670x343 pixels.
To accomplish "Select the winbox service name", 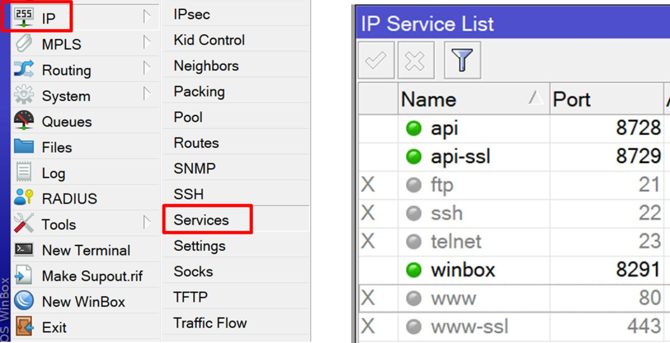I will click(463, 270).
